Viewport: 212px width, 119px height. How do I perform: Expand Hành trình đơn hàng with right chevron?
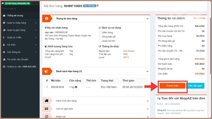point(148,101)
